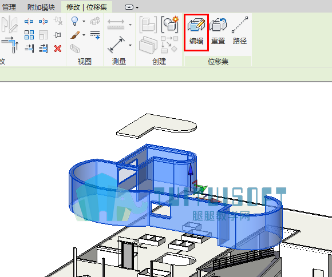
Task: Select the Trim/Extend Single Element tool
Action: tap(29, 49)
